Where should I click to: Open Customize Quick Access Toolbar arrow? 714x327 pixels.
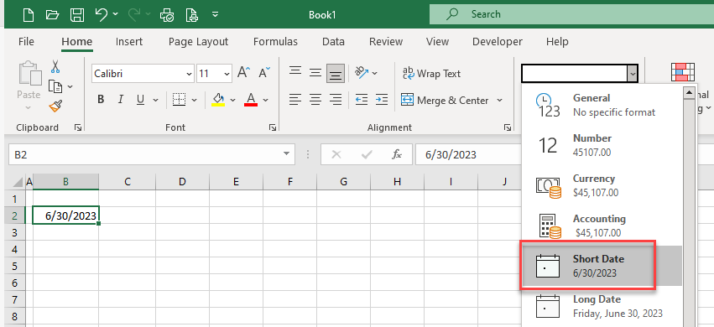click(216, 15)
